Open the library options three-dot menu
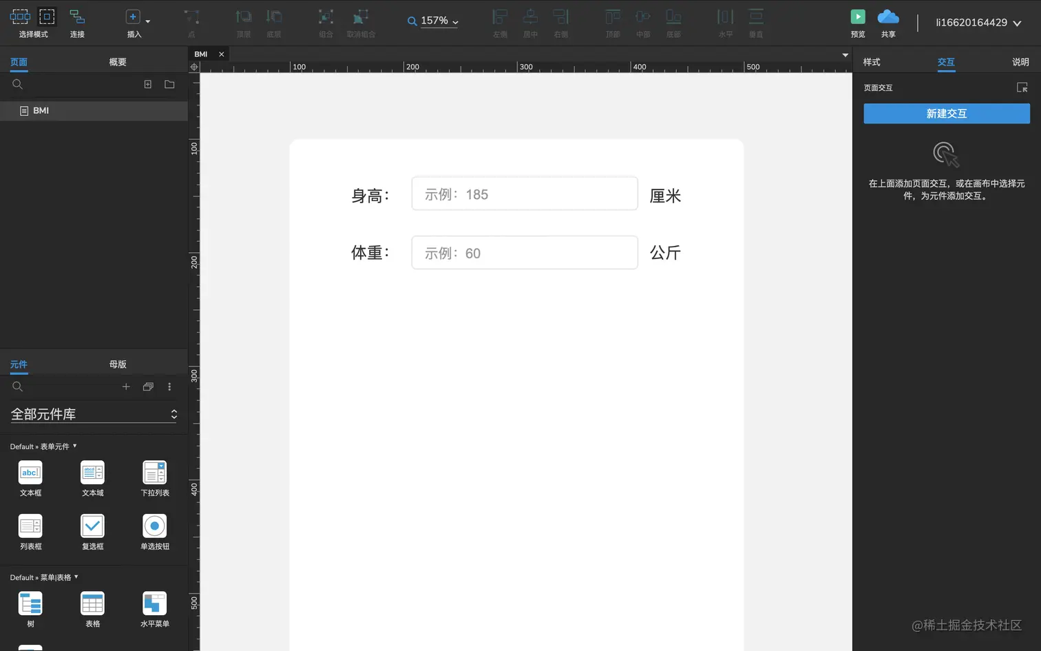The height and width of the screenshot is (651, 1041). (x=169, y=386)
